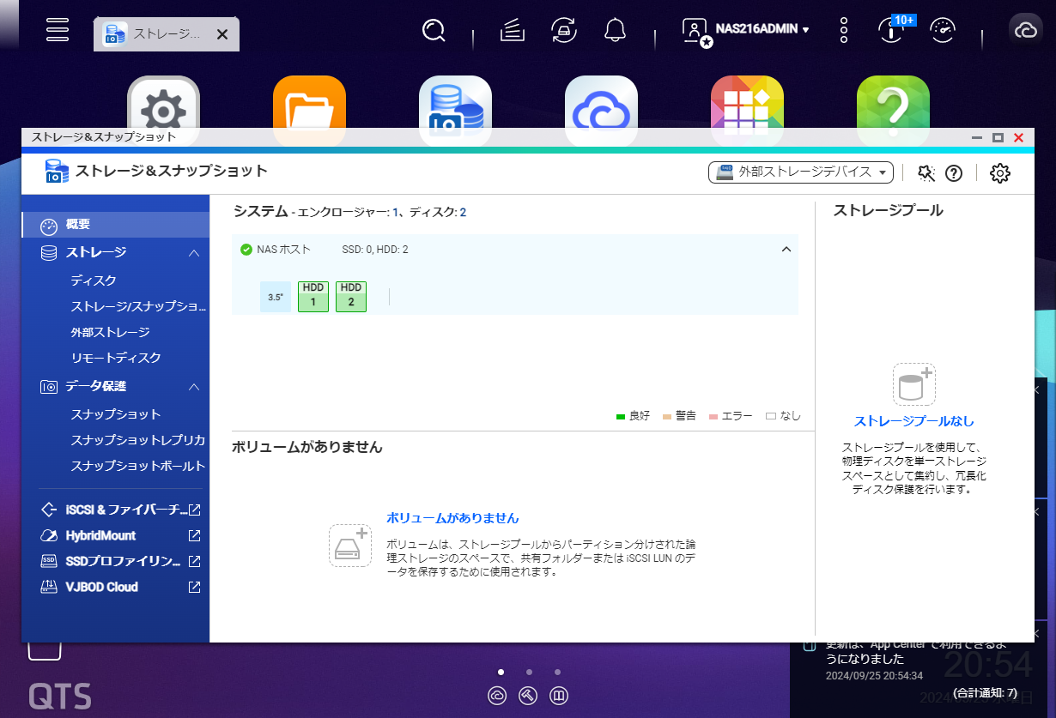The height and width of the screenshot is (718, 1056).
Task: Select スナップショットレプリカ in sidebar
Action: coord(138,440)
